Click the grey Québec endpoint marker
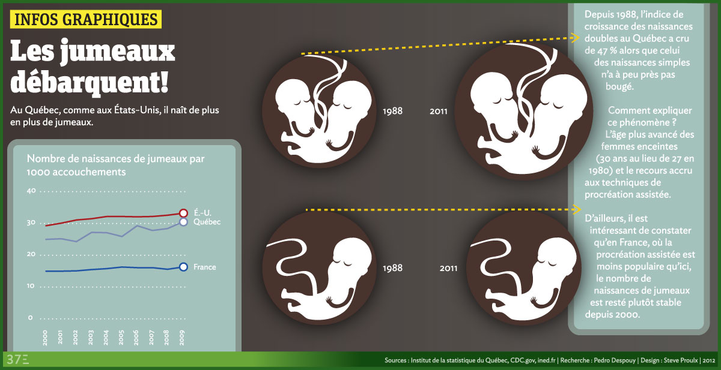 (x=184, y=222)
